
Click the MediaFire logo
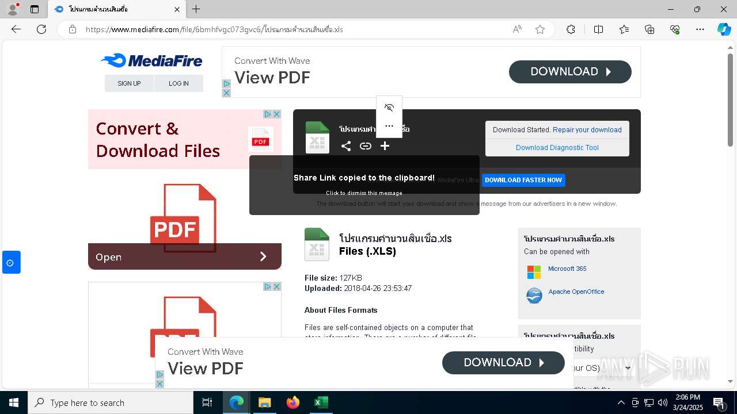(151, 60)
